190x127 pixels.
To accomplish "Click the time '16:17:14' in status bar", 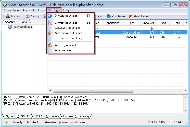I will click(x=175, y=122).
